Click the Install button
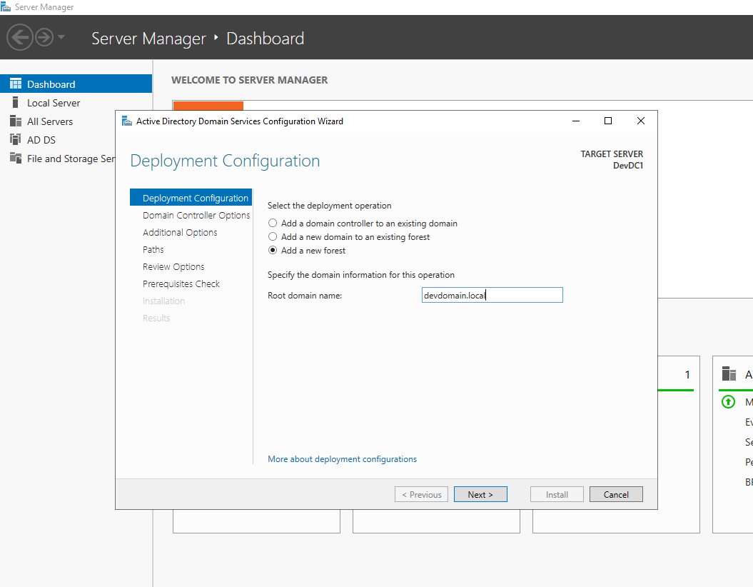This screenshot has height=587, width=753. tap(557, 494)
